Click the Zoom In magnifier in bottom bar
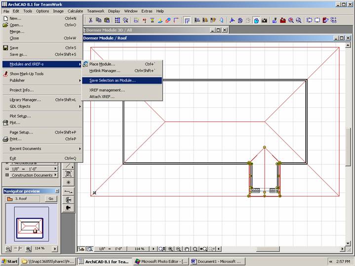Image resolution: width=355 pixels, height=266 pixels. [170, 249]
